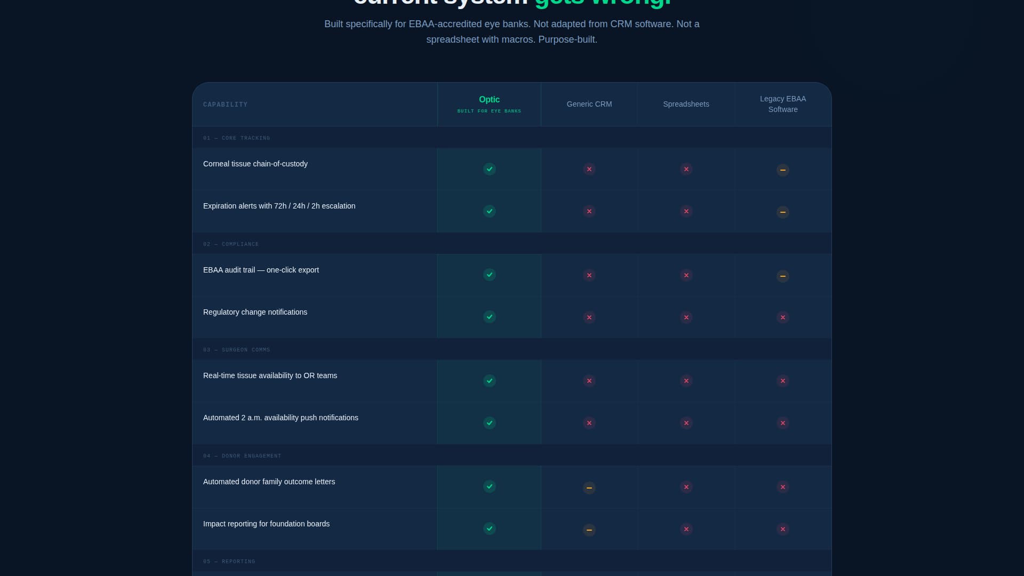
Task: Click the '03 — SURGEON COMMS' section label
Action: tap(236, 350)
